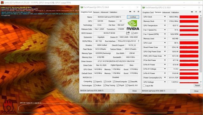
Task: Open GPU selector dropdown in left GPU-Z window
Action: pyautogui.click(x=97, y=91)
